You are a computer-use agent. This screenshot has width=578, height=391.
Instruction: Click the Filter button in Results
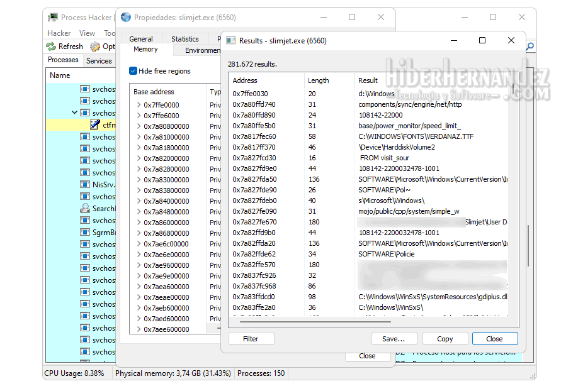(x=251, y=339)
